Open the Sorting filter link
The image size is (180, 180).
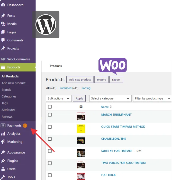coord(86,88)
